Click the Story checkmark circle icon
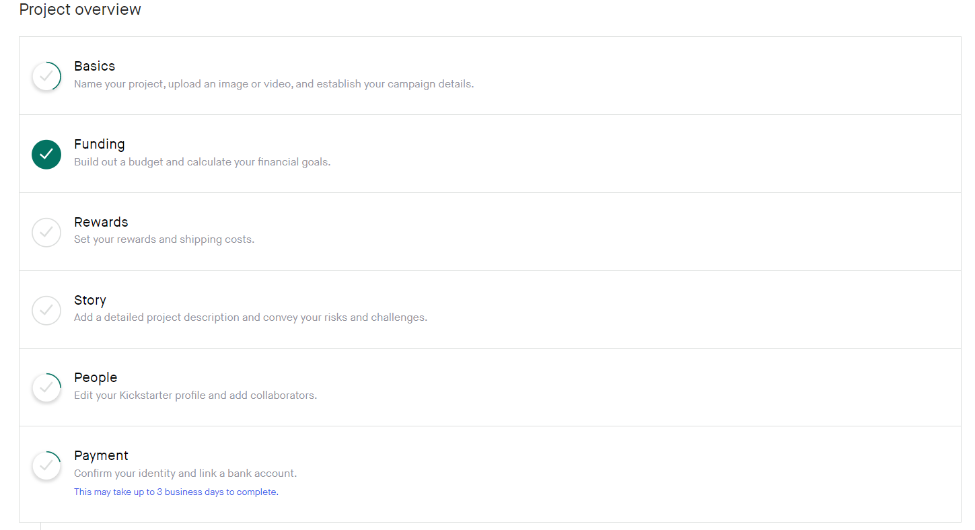The image size is (975, 530). (x=46, y=310)
